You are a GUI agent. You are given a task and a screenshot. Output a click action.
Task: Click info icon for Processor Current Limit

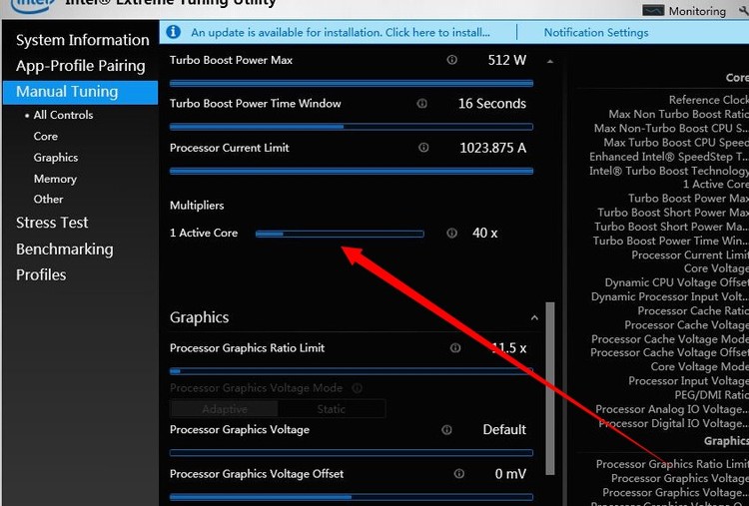423,148
